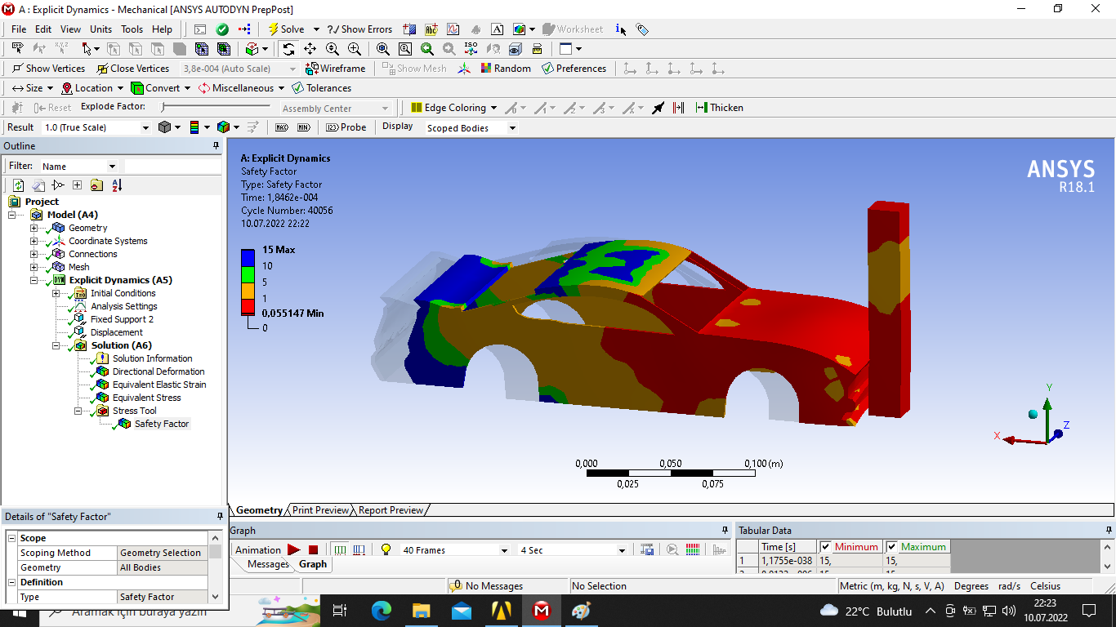Open the ANSYS yellow taskbar icon

pos(502,611)
